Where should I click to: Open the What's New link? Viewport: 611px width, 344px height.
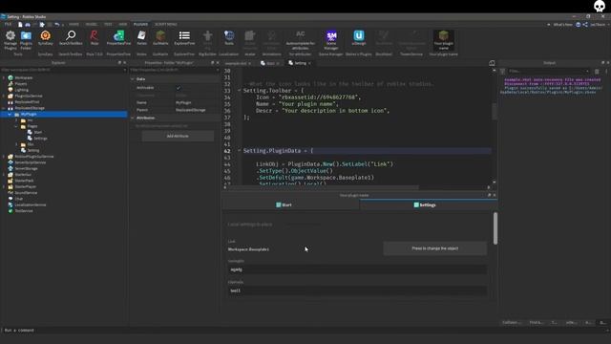click(x=562, y=24)
